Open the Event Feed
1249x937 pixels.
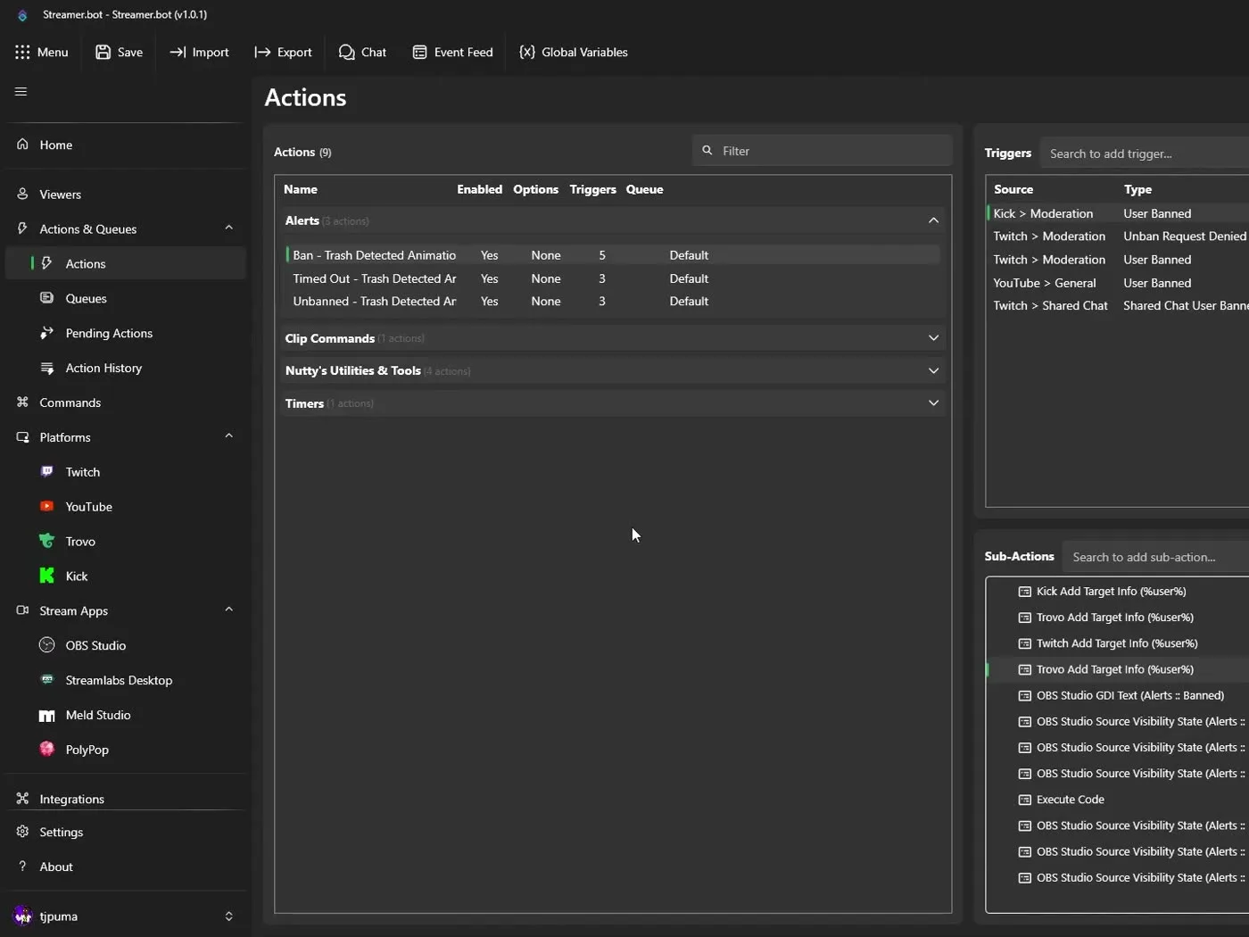pyautogui.click(x=452, y=52)
